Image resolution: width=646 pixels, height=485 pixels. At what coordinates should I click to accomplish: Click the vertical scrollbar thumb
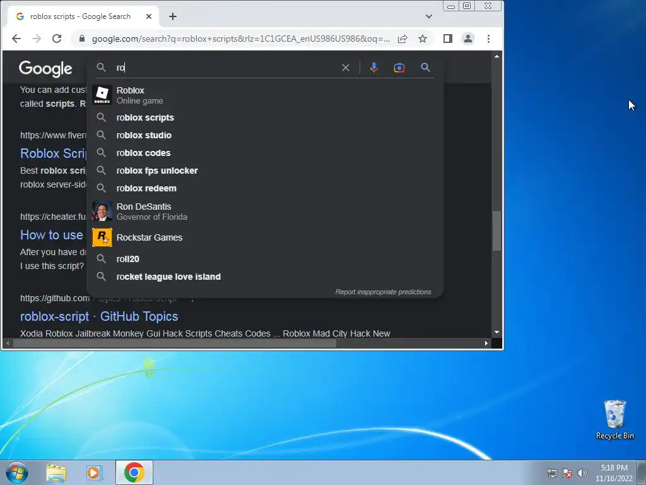click(x=496, y=231)
